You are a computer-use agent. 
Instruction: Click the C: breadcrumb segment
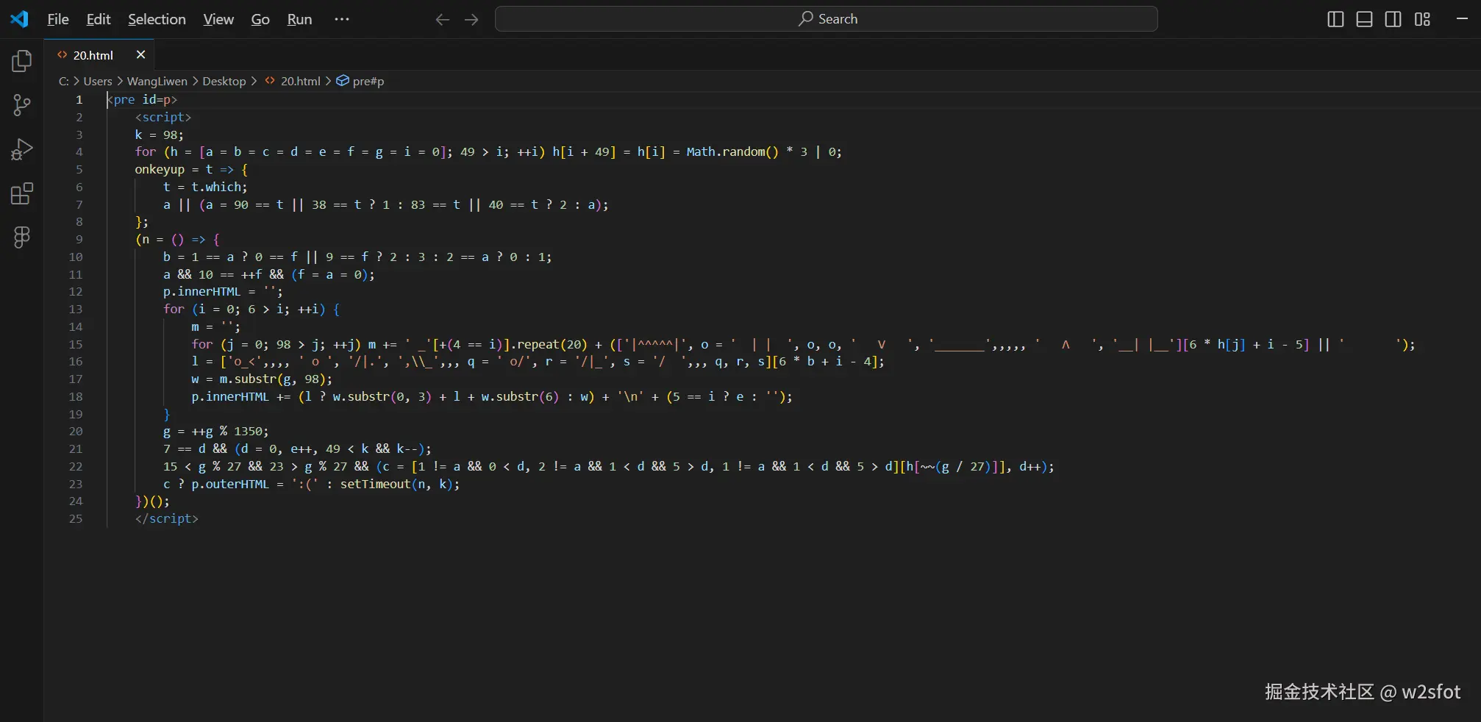coord(64,81)
